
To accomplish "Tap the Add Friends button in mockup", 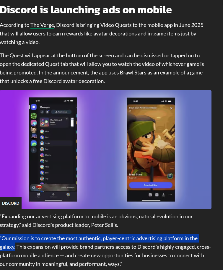I will (x=61, y=112).
